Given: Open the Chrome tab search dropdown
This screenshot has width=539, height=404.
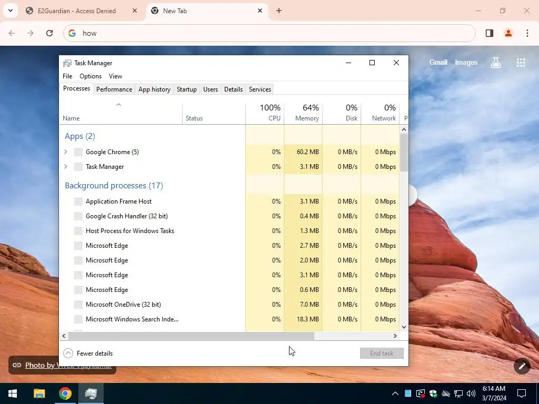Looking at the screenshot, I should pyautogui.click(x=11, y=11).
